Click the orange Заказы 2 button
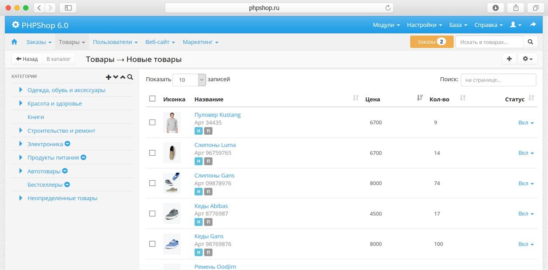The image size is (548, 270). pyautogui.click(x=432, y=42)
